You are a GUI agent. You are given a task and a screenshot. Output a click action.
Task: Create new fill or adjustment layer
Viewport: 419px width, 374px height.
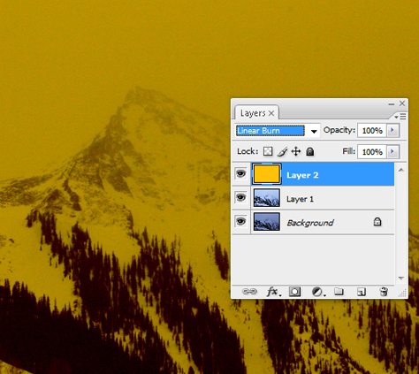pos(318,292)
